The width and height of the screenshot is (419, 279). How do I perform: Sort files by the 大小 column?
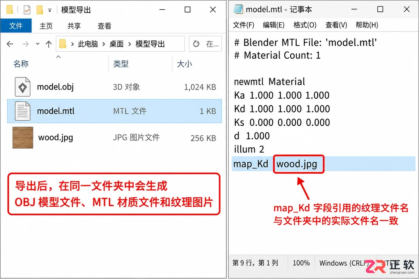coord(184,64)
